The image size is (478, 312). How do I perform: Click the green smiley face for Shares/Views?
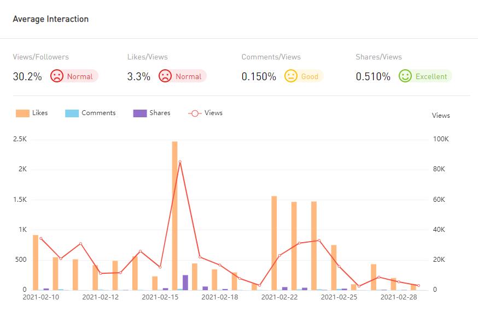pyautogui.click(x=405, y=76)
